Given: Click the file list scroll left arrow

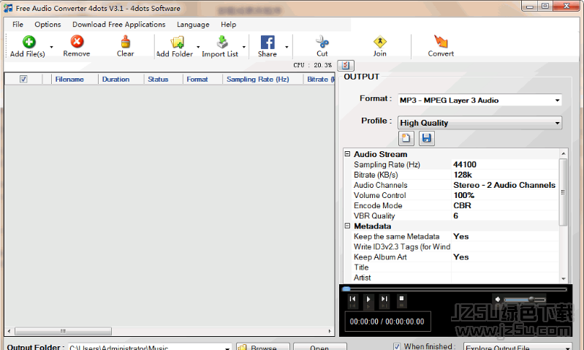Looking at the screenshot, I should 9,331.
